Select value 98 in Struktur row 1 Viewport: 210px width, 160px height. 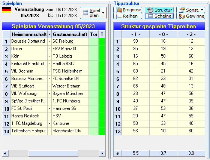pos(135,41)
